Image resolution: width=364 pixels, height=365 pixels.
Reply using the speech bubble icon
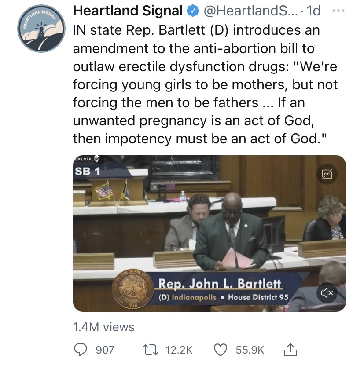click(81, 350)
